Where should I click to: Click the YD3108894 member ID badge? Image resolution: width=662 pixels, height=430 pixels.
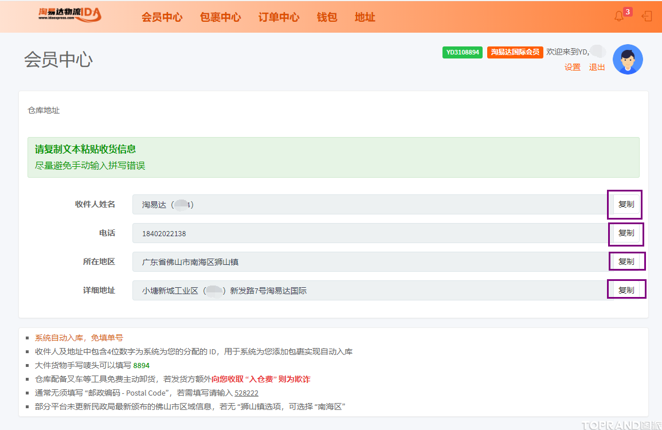(x=463, y=52)
